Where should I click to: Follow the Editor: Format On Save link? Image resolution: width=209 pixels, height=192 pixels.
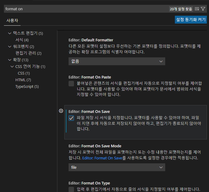tap(102, 158)
